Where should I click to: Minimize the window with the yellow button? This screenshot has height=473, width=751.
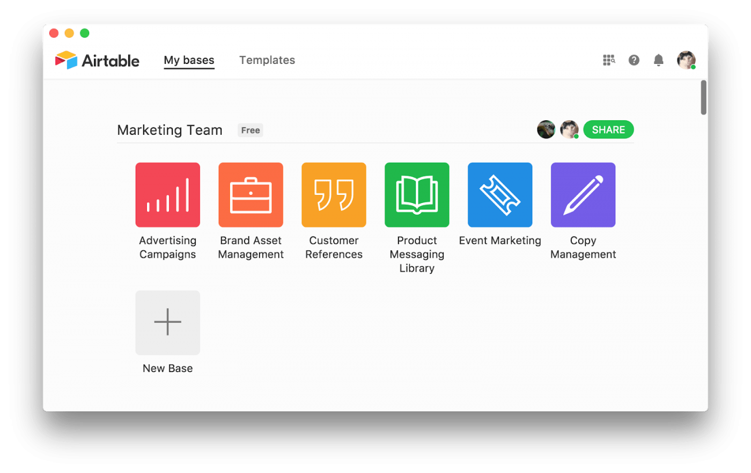[69, 33]
